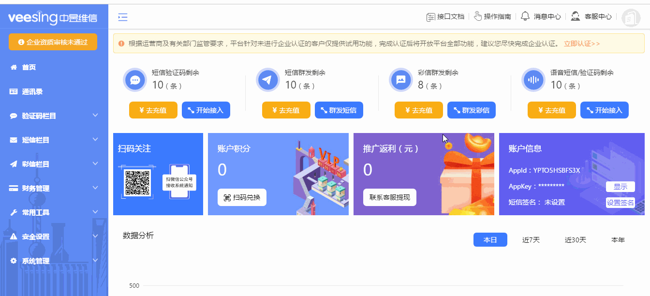Switch to the 近7天 data tab
The image size is (650, 296).
tap(531, 239)
